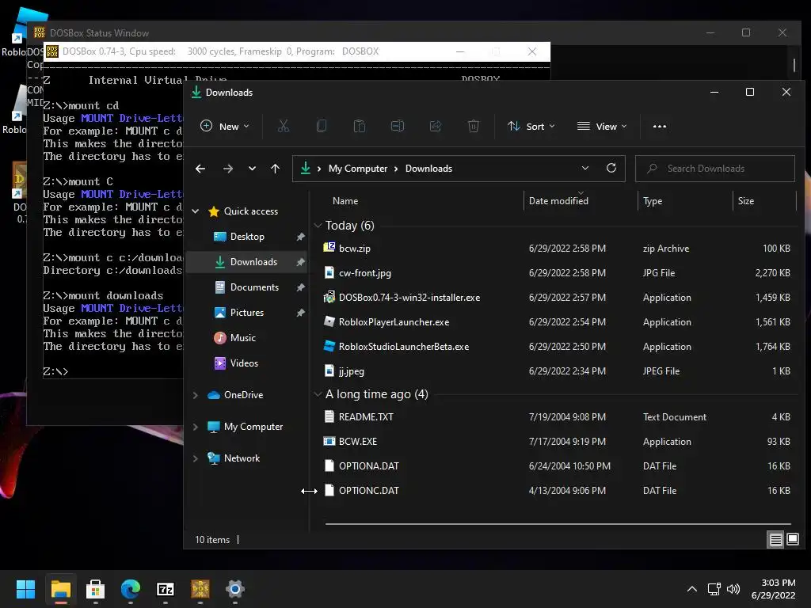Click the Delete trash icon
The image size is (811, 608).
(x=474, y=126)
